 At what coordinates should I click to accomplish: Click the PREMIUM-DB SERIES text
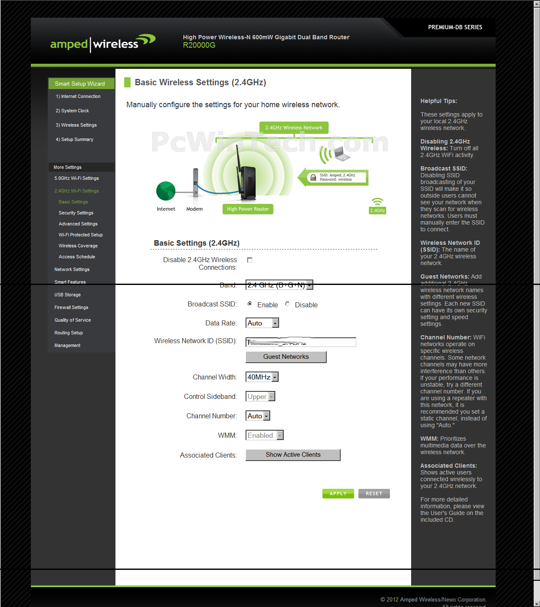point(455,27)
